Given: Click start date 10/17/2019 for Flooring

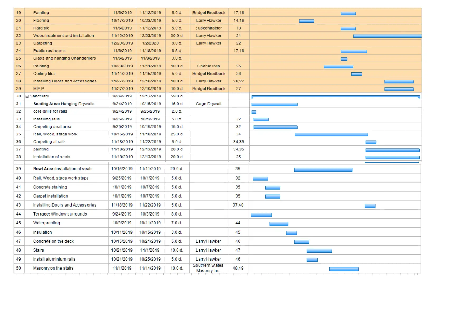Looking at the screenshot, I should (x=122, y=20).
